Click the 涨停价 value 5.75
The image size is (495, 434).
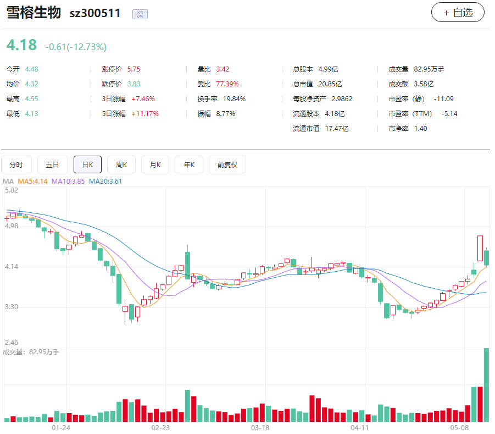point(134,69)
